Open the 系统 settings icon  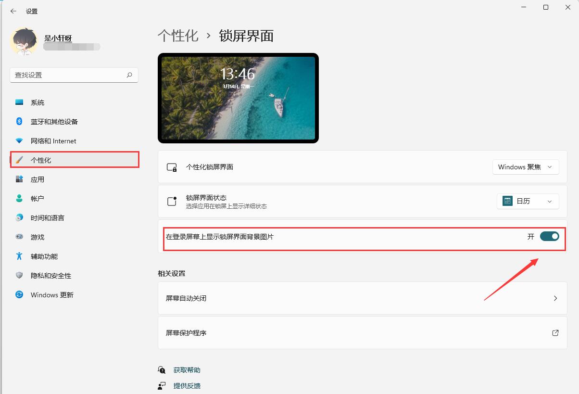[x=19, y=102]
